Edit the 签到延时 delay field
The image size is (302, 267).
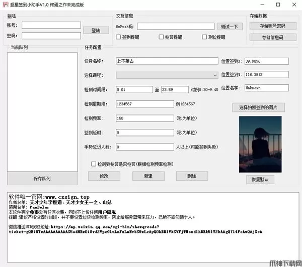pos(145,132)
